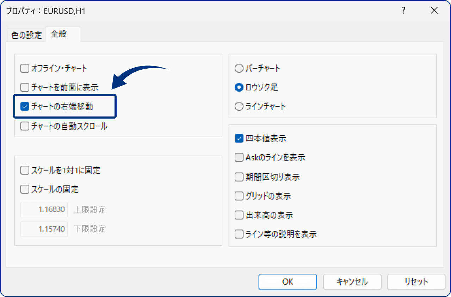Screen dimensions: 451x297
Task: Select the バーチャート radio button
Action: pos(239,68)
